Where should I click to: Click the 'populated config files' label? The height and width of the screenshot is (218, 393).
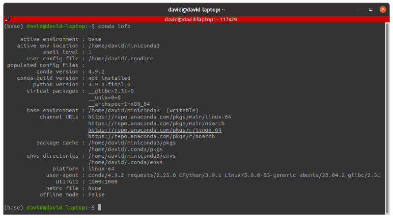pyautogui.click(x=43, y=65)
